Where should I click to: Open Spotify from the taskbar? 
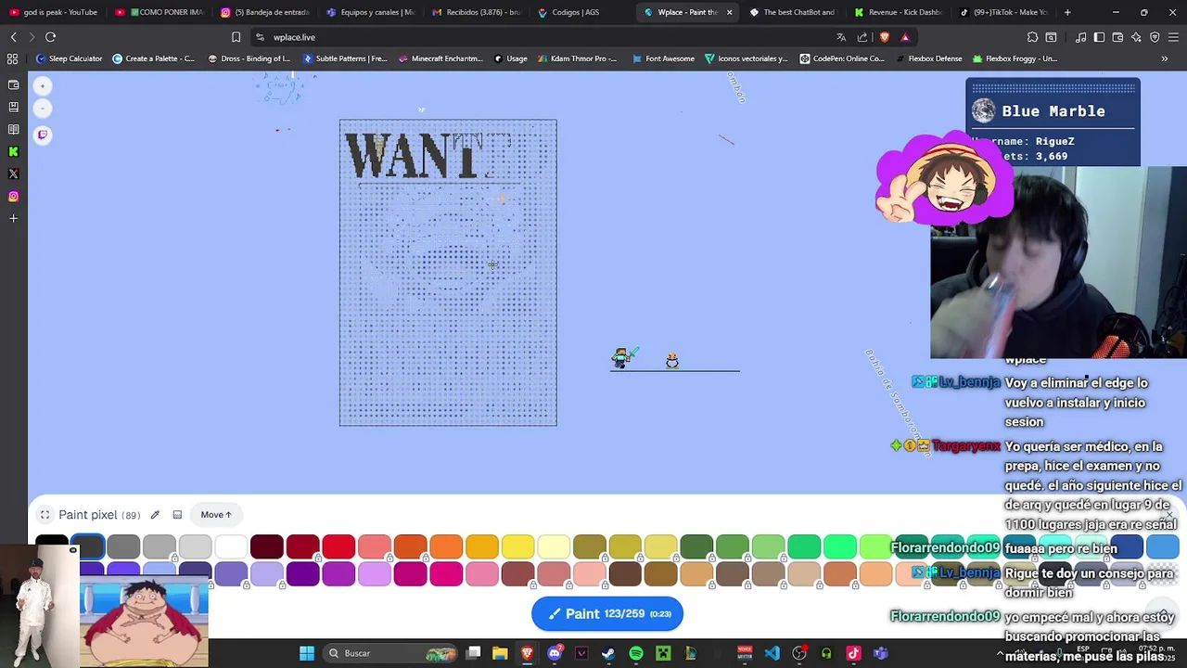coord(636,653)
